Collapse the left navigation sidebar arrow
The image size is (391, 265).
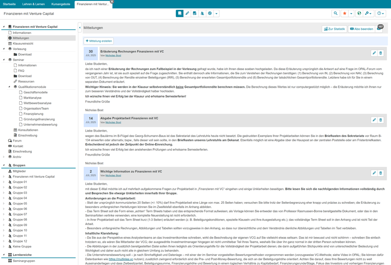click(x=80, y=28)
